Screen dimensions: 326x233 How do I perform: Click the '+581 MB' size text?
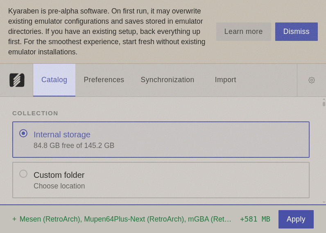click(255, 219)
